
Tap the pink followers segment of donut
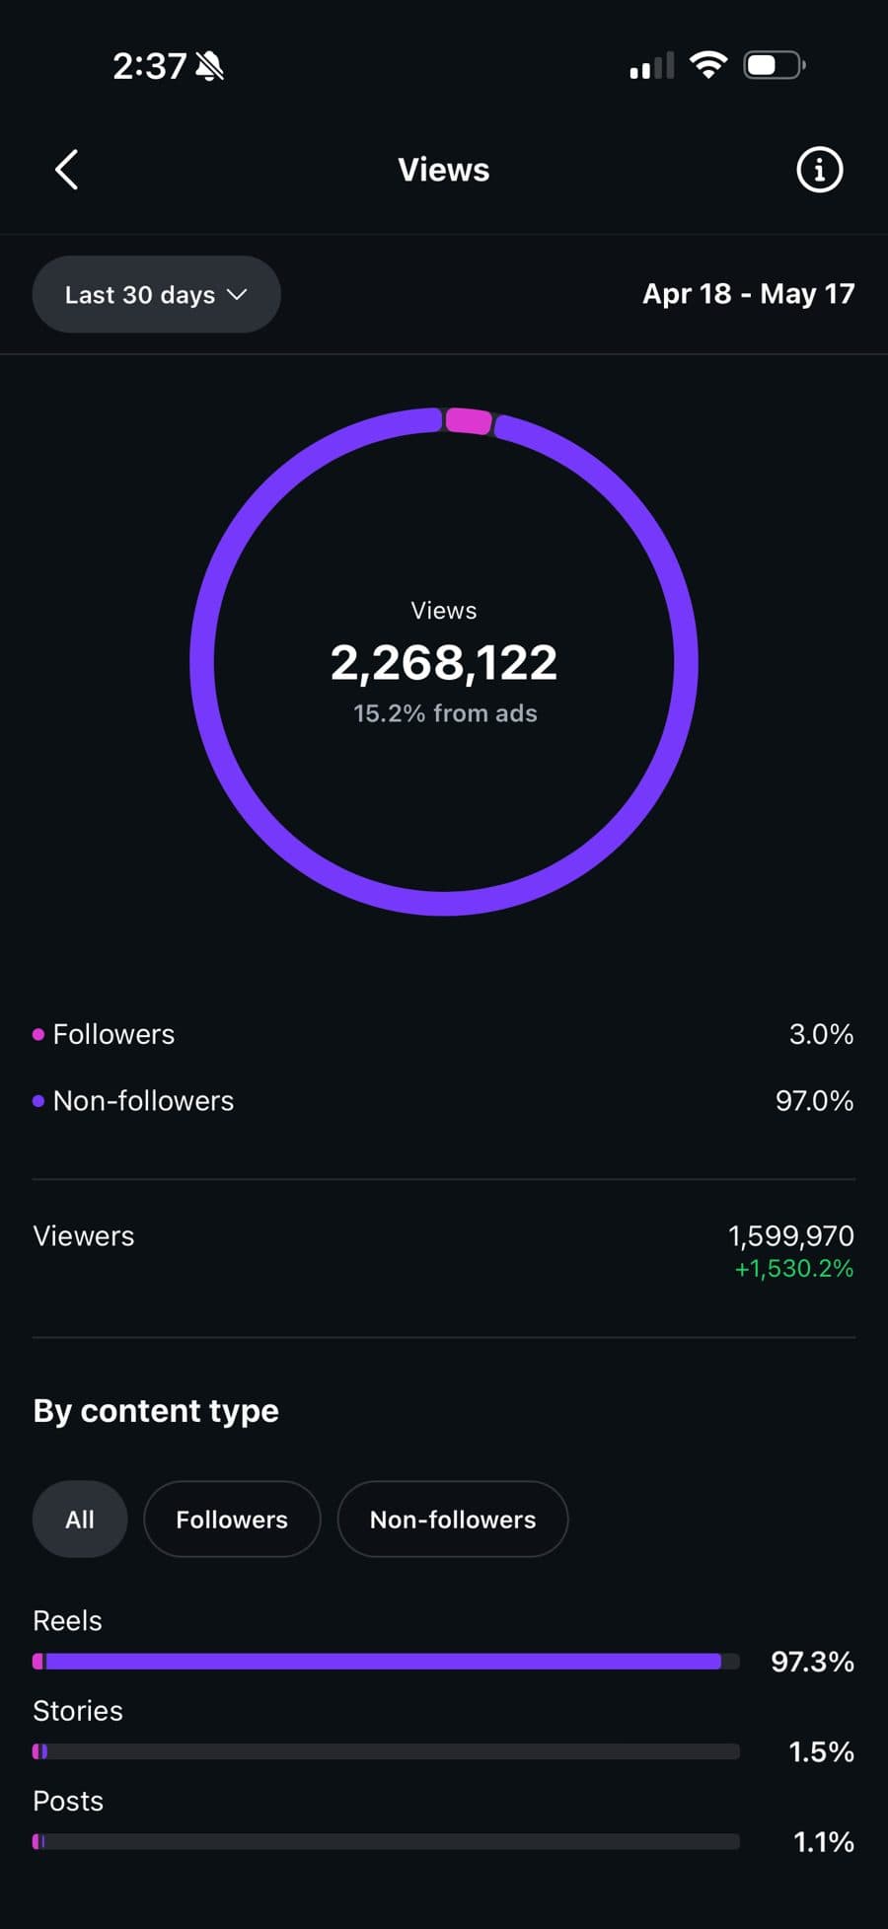click(468, 420)
